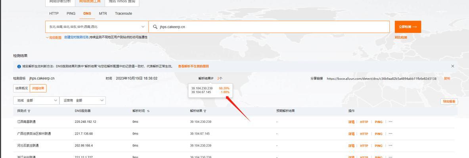Switch to 详情结果 view
The height and width of the screenshot is (158, 469).
click(38, 88)
